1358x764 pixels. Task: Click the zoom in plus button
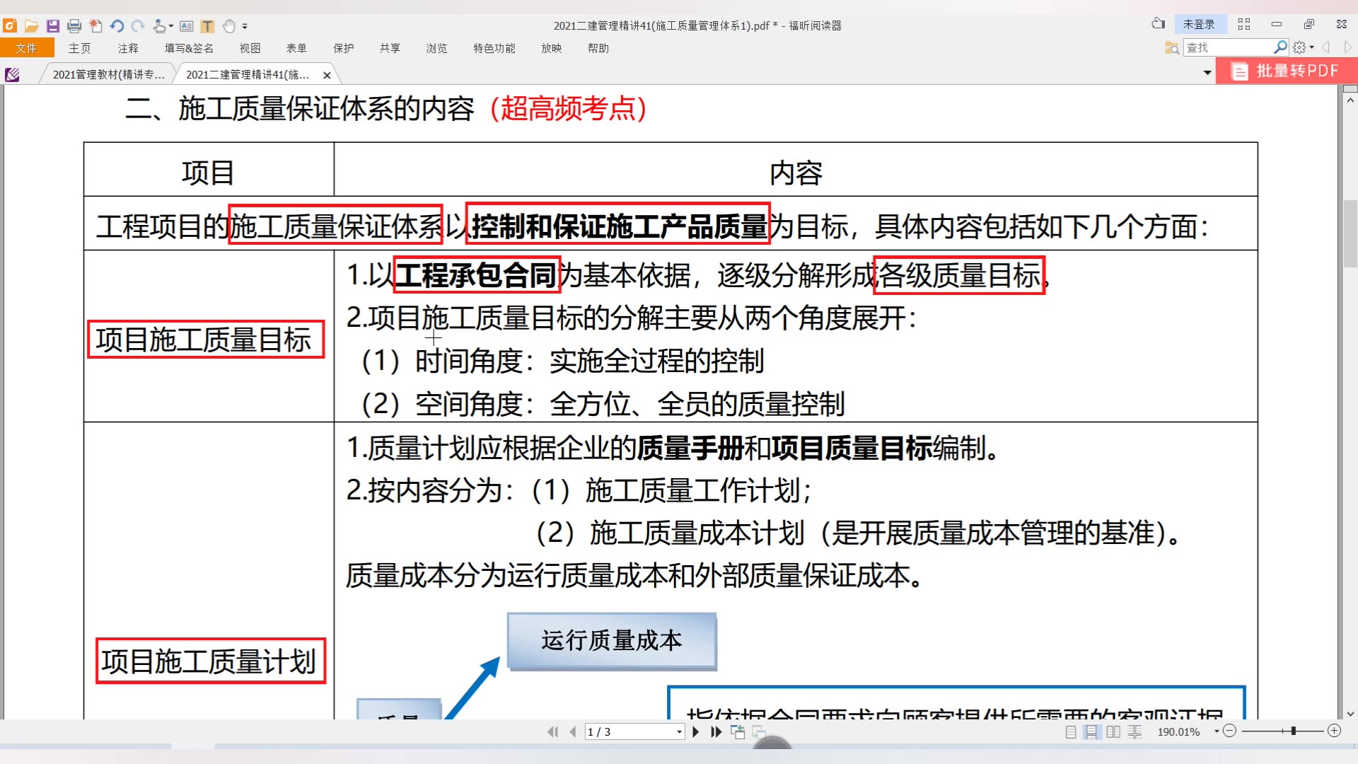[1334, 731]
